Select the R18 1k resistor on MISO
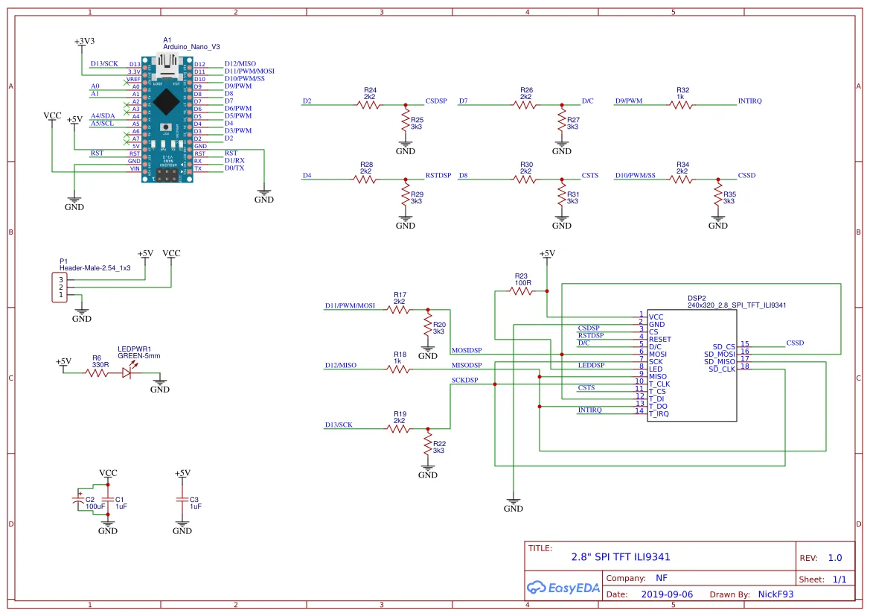Image resolution: width=870 pixels, height=616 pixels. click(x=399, y=369)
